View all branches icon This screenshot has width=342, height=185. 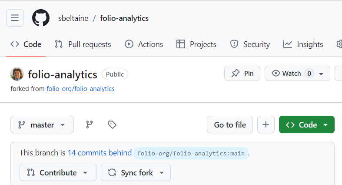click(x=90, y=125)
